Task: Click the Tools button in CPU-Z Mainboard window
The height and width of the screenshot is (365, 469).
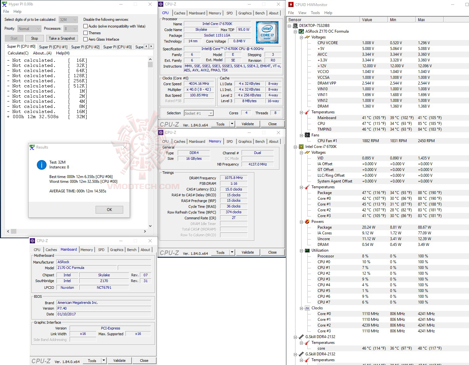Action: pos(92,361)
